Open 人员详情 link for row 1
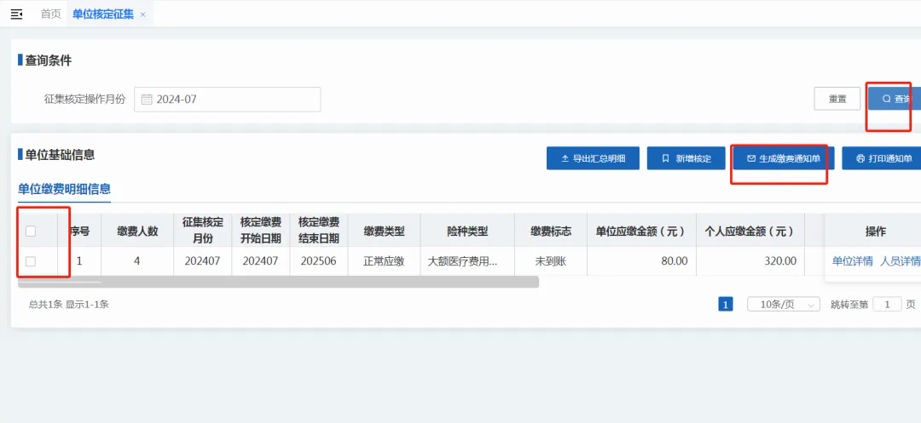Viewport: 921px width, 423px height. coord(900,261)
